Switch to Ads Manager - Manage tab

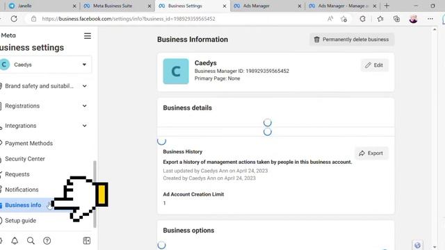click(x=342, y=6)
